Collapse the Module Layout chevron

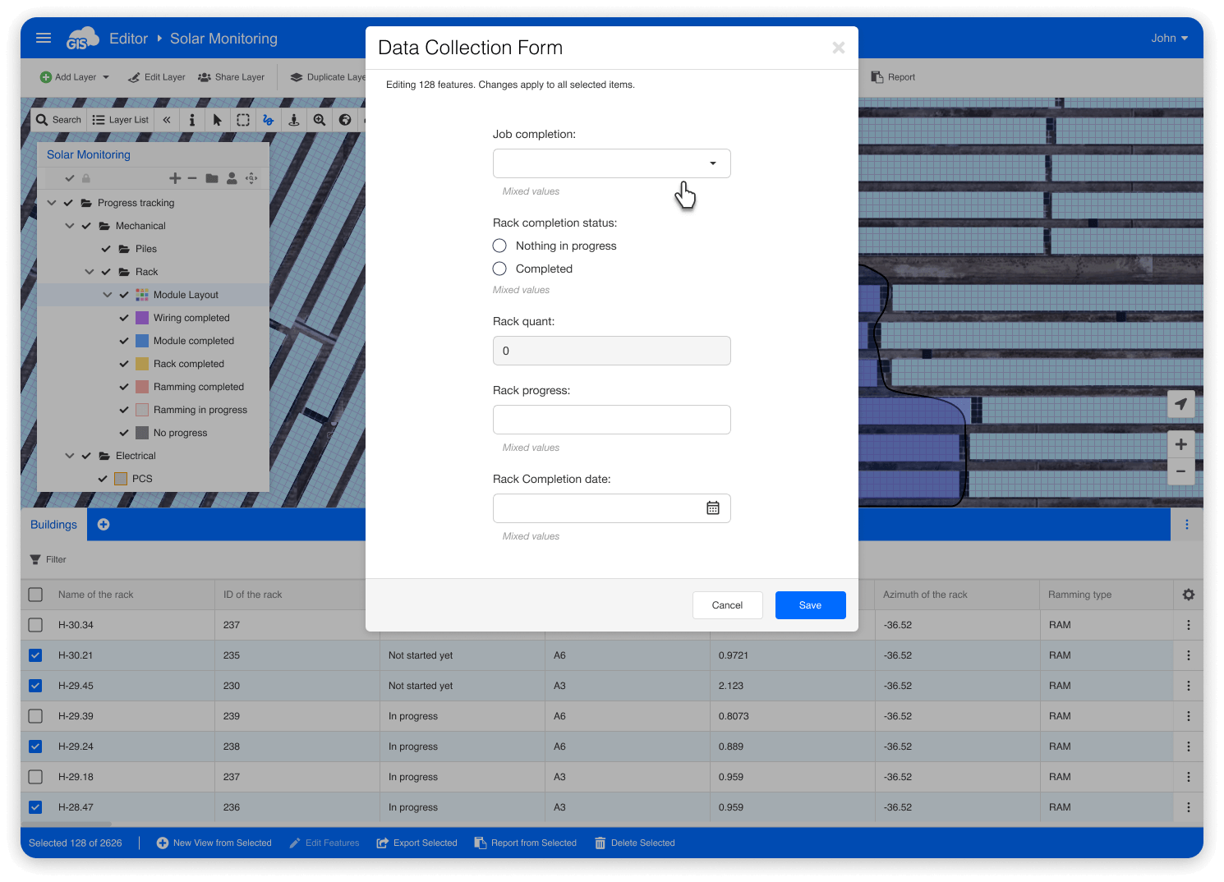[x=108, y=295]
